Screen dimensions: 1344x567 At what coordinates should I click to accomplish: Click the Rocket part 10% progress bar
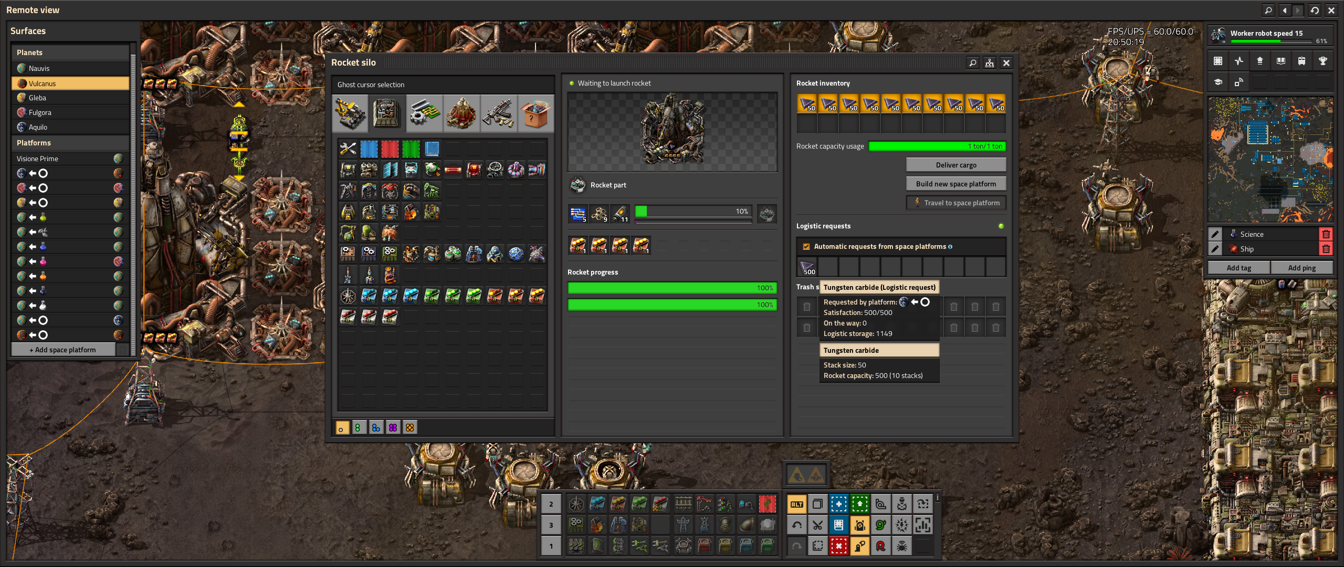tap(693, 212)
